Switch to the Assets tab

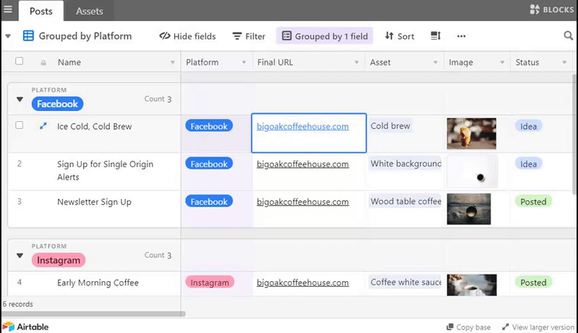click(90, 11)
